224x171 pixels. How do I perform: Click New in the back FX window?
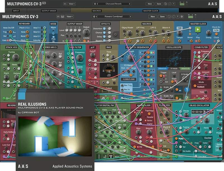point(150,4)
